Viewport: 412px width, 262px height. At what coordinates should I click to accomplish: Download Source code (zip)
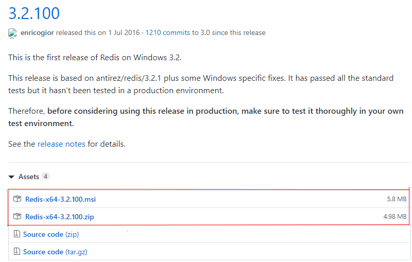51,234
